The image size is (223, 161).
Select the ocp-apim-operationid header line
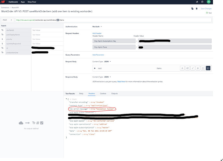[x=88, y=124]
